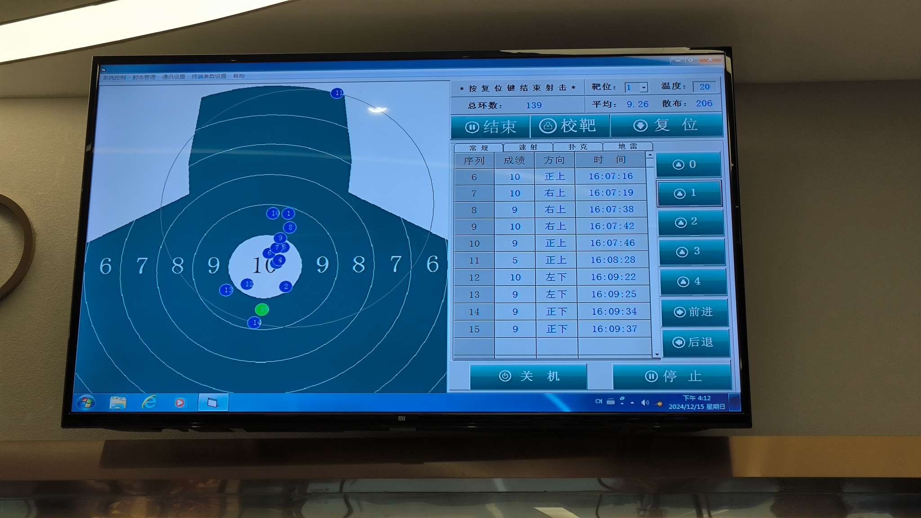Select preset button 3
The image size is (921, 518).
point(692,251)
